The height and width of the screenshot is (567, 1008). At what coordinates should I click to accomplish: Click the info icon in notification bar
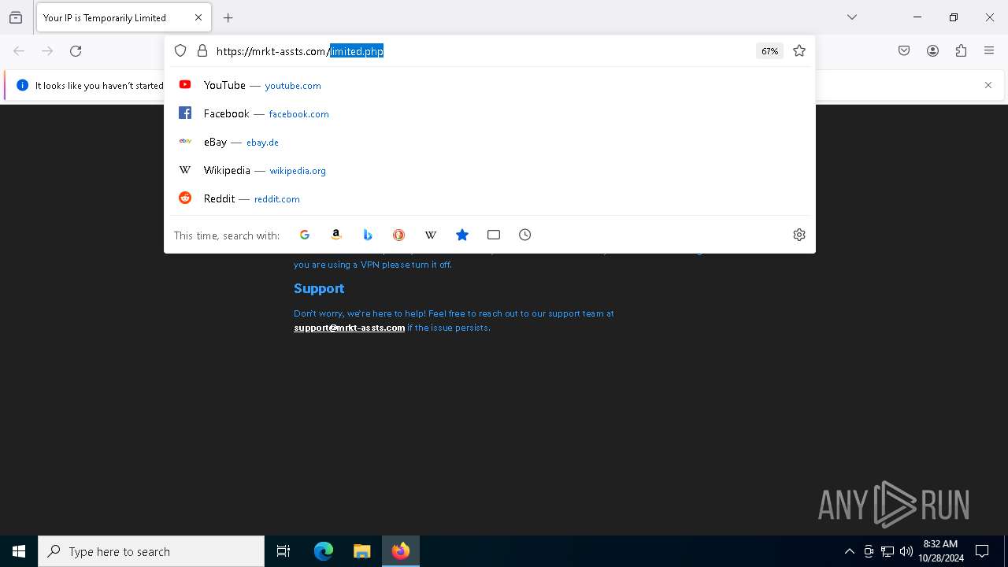22,85
